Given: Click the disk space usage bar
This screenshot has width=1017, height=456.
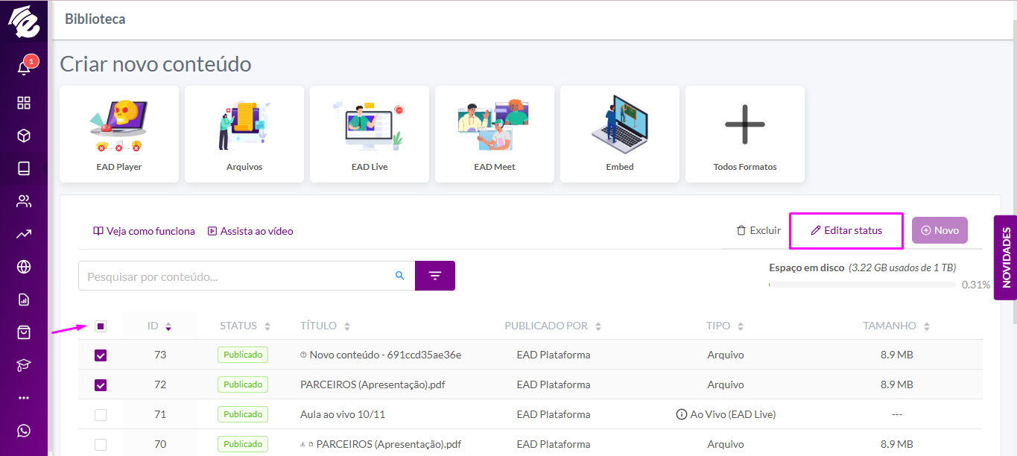Looking at the screenshot, I should 862,285.
